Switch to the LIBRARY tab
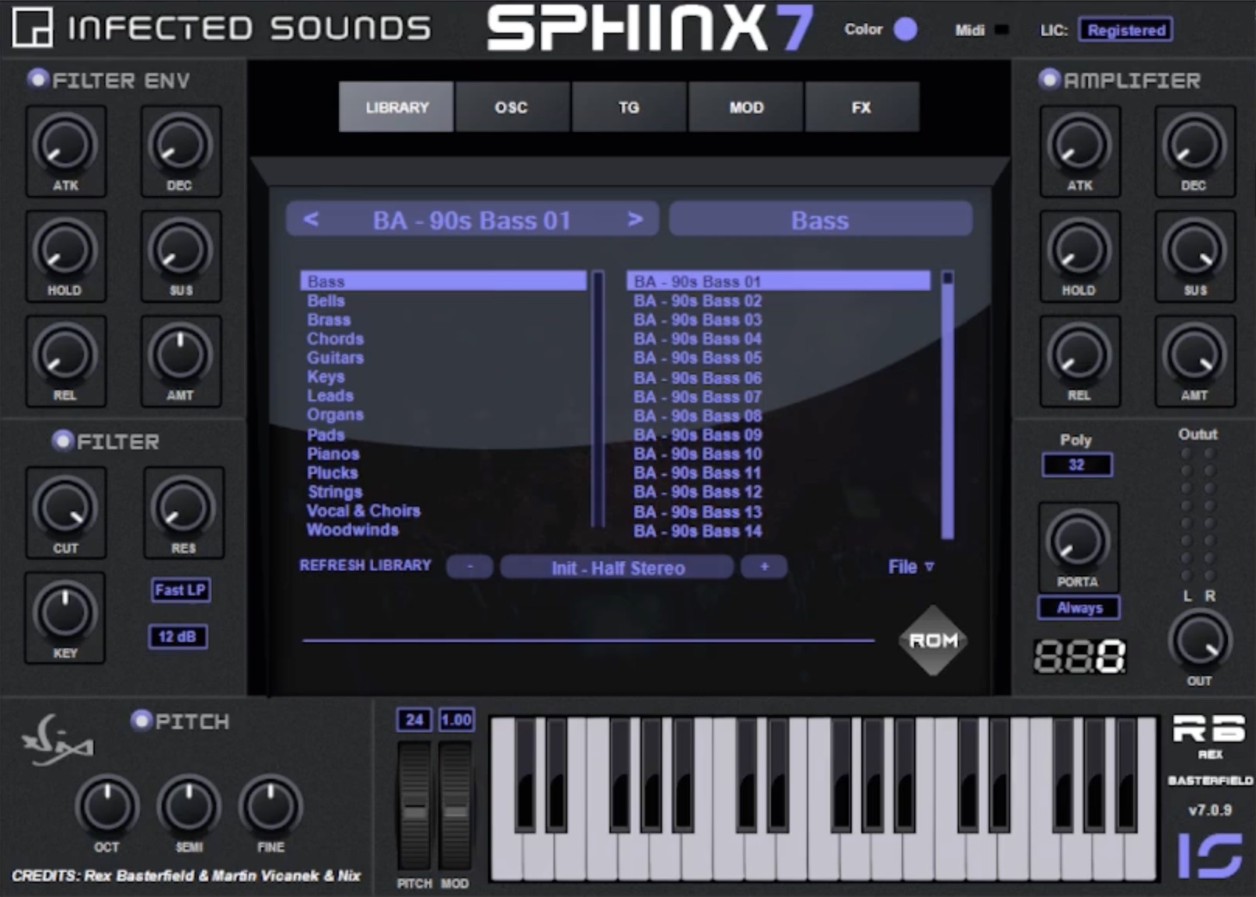1256x897 pixels. [x=396, y=107]
